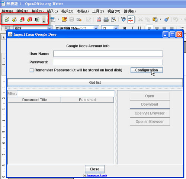Toggle Justified alignment
This screenshot has width=186, height=179.
(172, 28)
